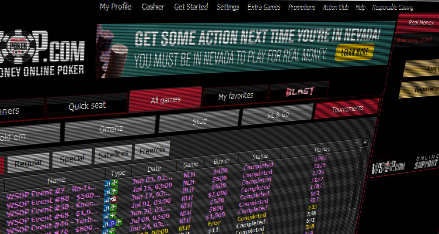Sort the list by the Type column
This screenshot has width=439, height=234.
point(118,173)
